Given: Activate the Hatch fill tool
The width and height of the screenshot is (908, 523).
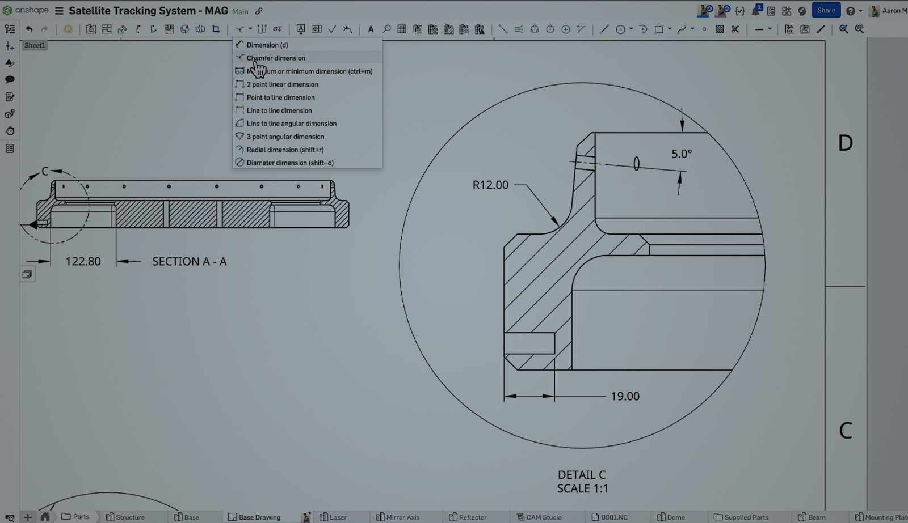Looking at the screenshot, I should (720, 29).
